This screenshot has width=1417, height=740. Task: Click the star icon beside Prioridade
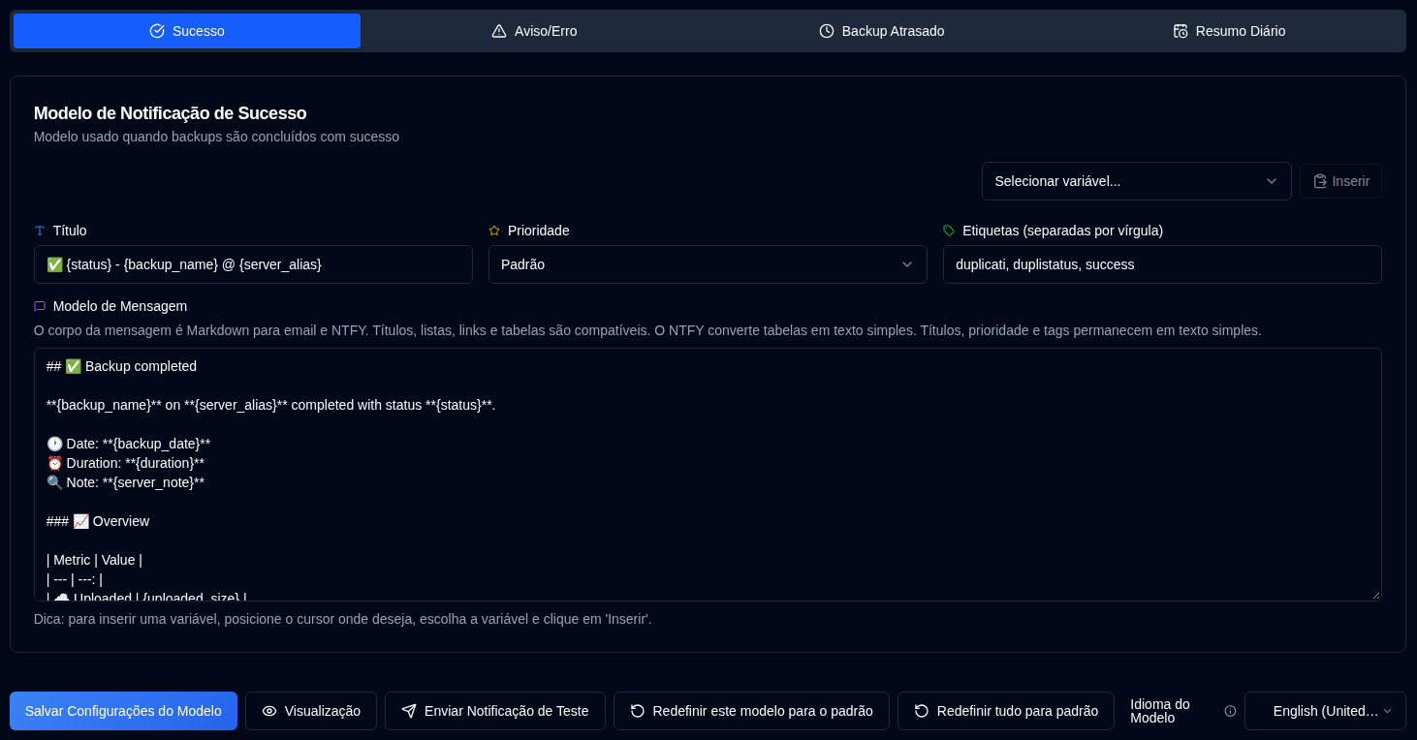coord(494,231)
